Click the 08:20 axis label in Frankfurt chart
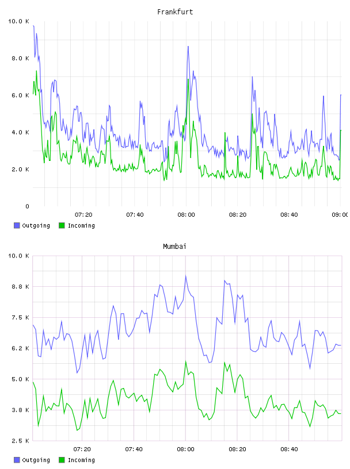350x469 pixels. (x=238, y=215)
